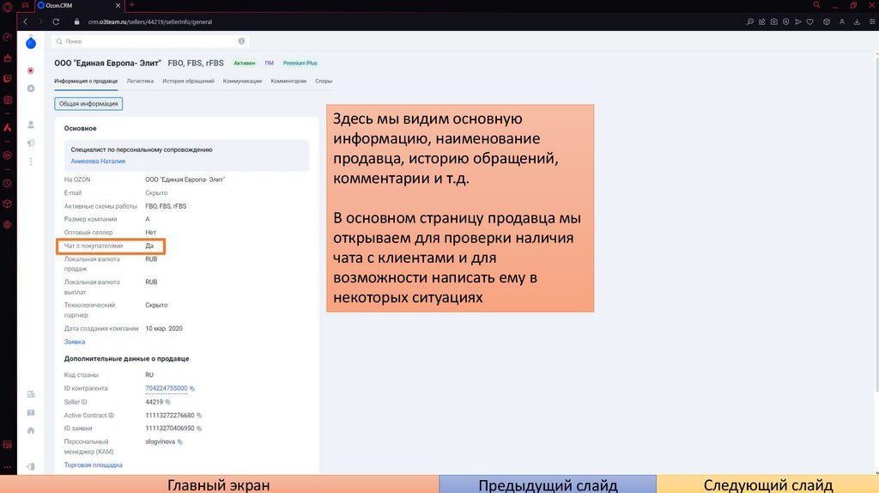The height and width of the screenshot is (493, 879).
Task: Open Settings gear icon in Opera sidebar
Action: coord(7,224)
